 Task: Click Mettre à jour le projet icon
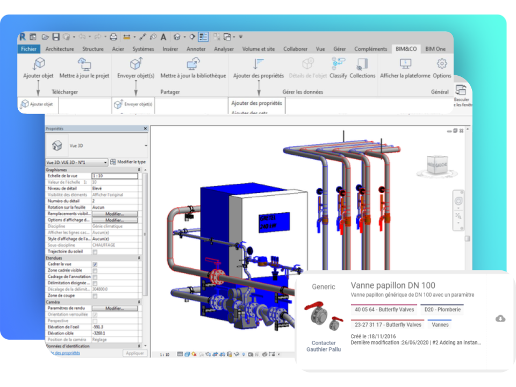pos(84,63)
